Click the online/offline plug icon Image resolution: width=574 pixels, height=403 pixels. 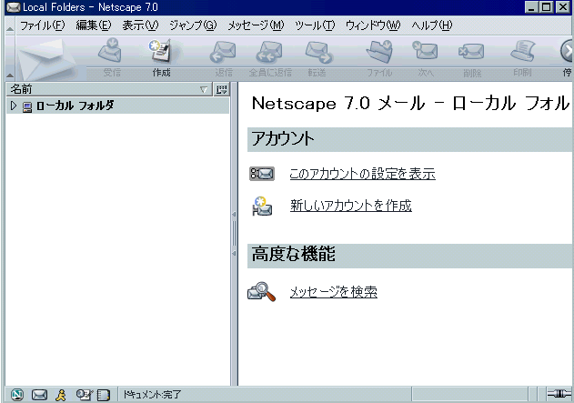pos(559,394)
